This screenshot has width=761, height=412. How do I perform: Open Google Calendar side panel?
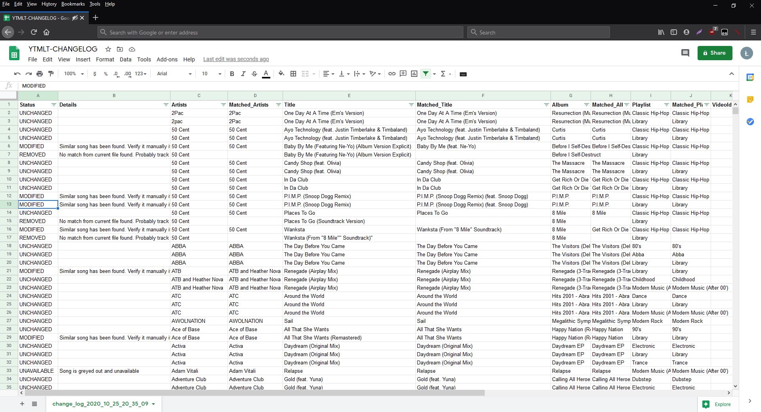pos(750,77)
